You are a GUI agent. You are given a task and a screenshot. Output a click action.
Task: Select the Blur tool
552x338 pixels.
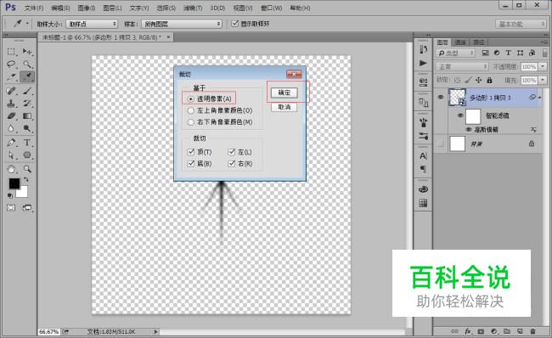click(11, 128)
